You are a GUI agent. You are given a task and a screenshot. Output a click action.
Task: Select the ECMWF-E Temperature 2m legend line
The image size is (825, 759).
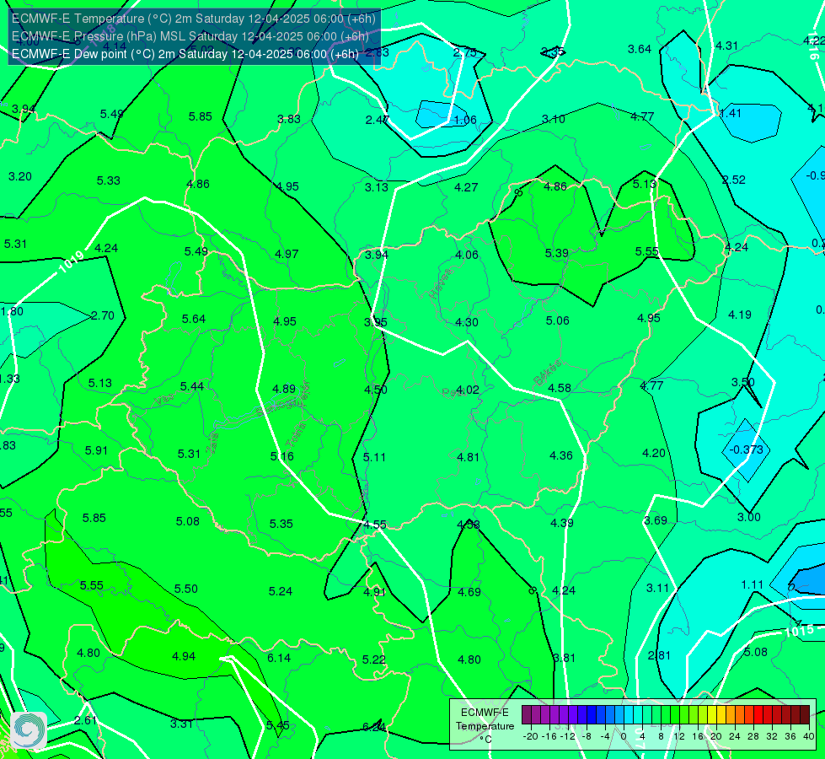194,19
